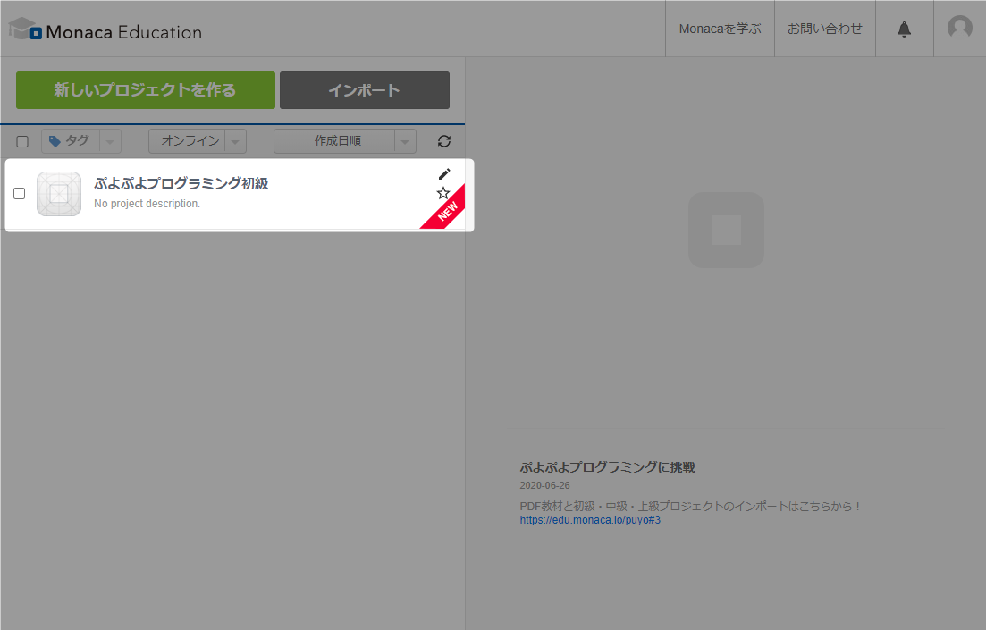Tick the select-all projects checkbox

point(22,141)
